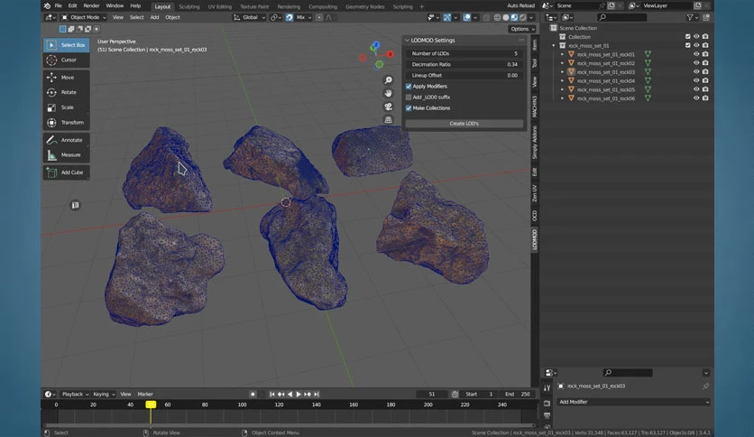Click the play animation button
This screenshot has height=437, width=754.
tap(299, 395)
